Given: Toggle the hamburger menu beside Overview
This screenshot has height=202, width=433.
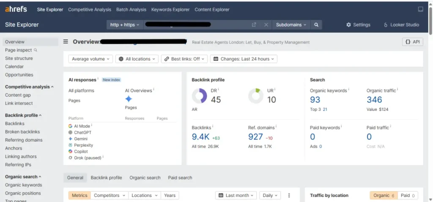Looking at the screenshot, I should pos(66,42).
